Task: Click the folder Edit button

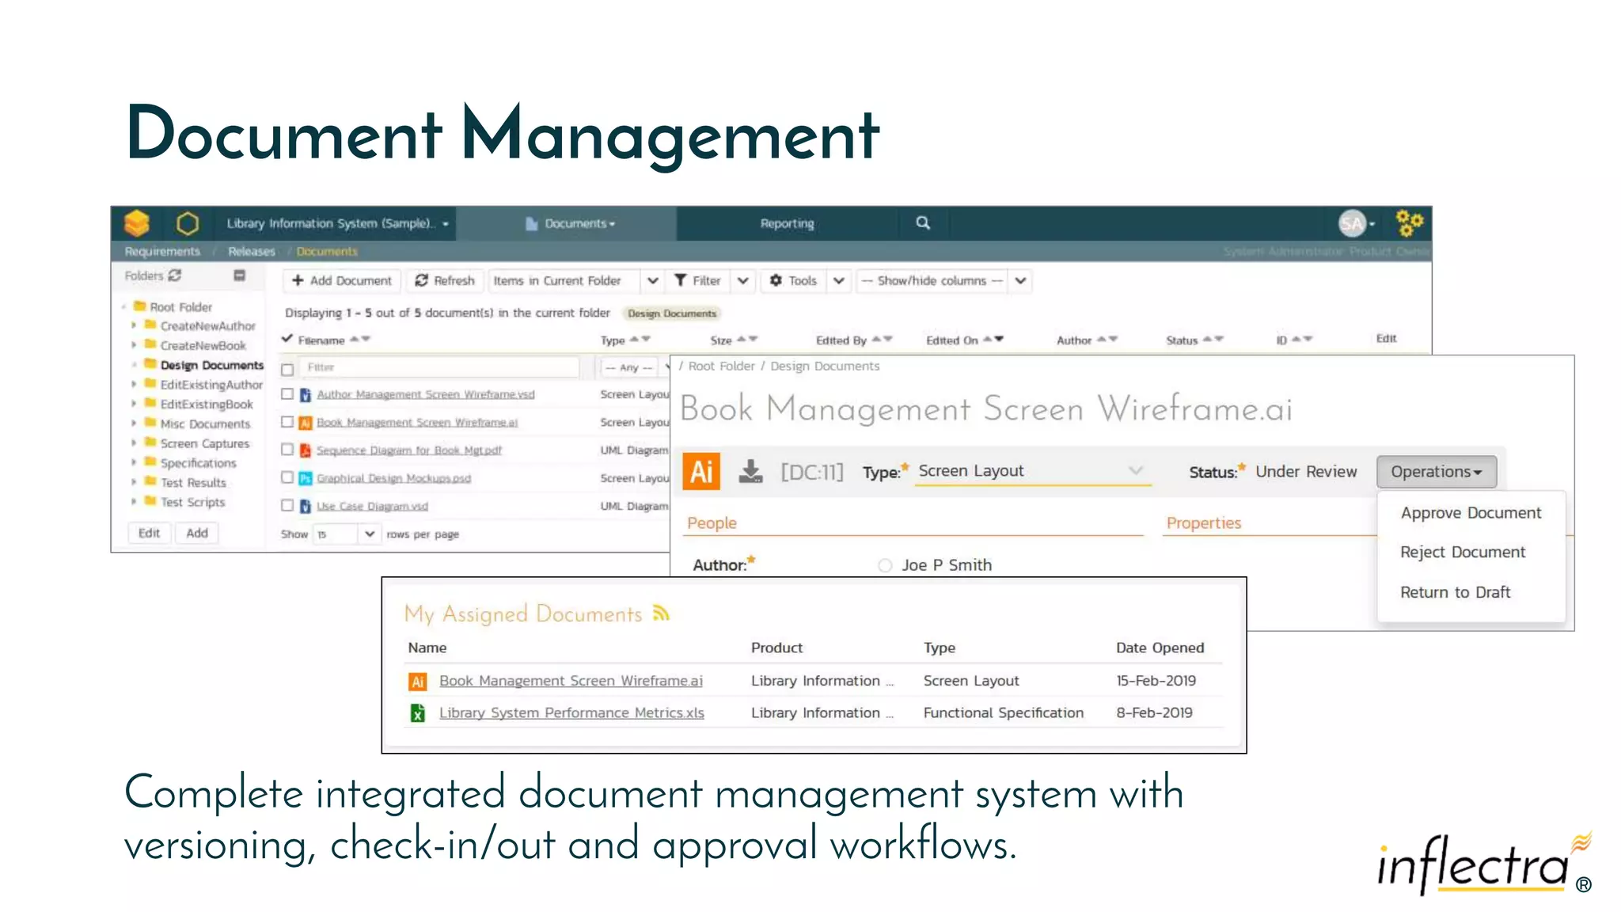Action: point(149,533)
